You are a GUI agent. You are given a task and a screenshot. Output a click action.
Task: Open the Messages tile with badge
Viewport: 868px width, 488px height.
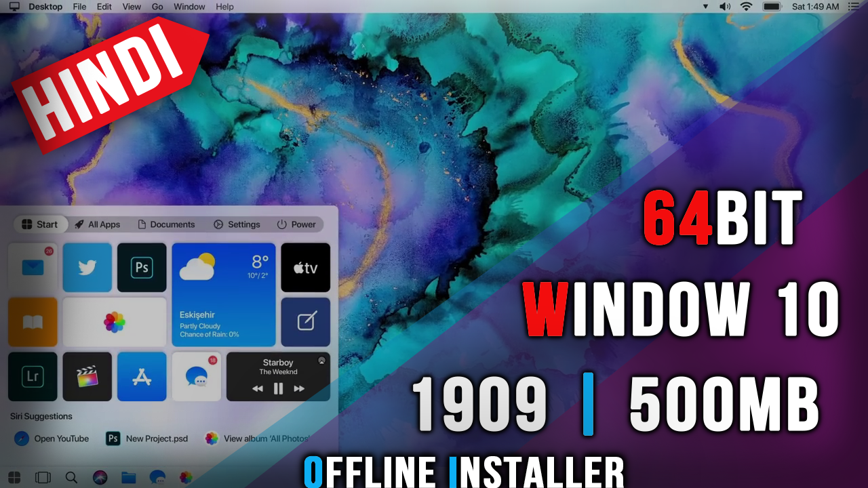pyautogui.click(x=197, y=376)
